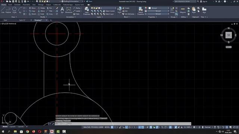Screen dimensions: 239x134
Task: Click the Group tool
Action: [x=173, y=10]
